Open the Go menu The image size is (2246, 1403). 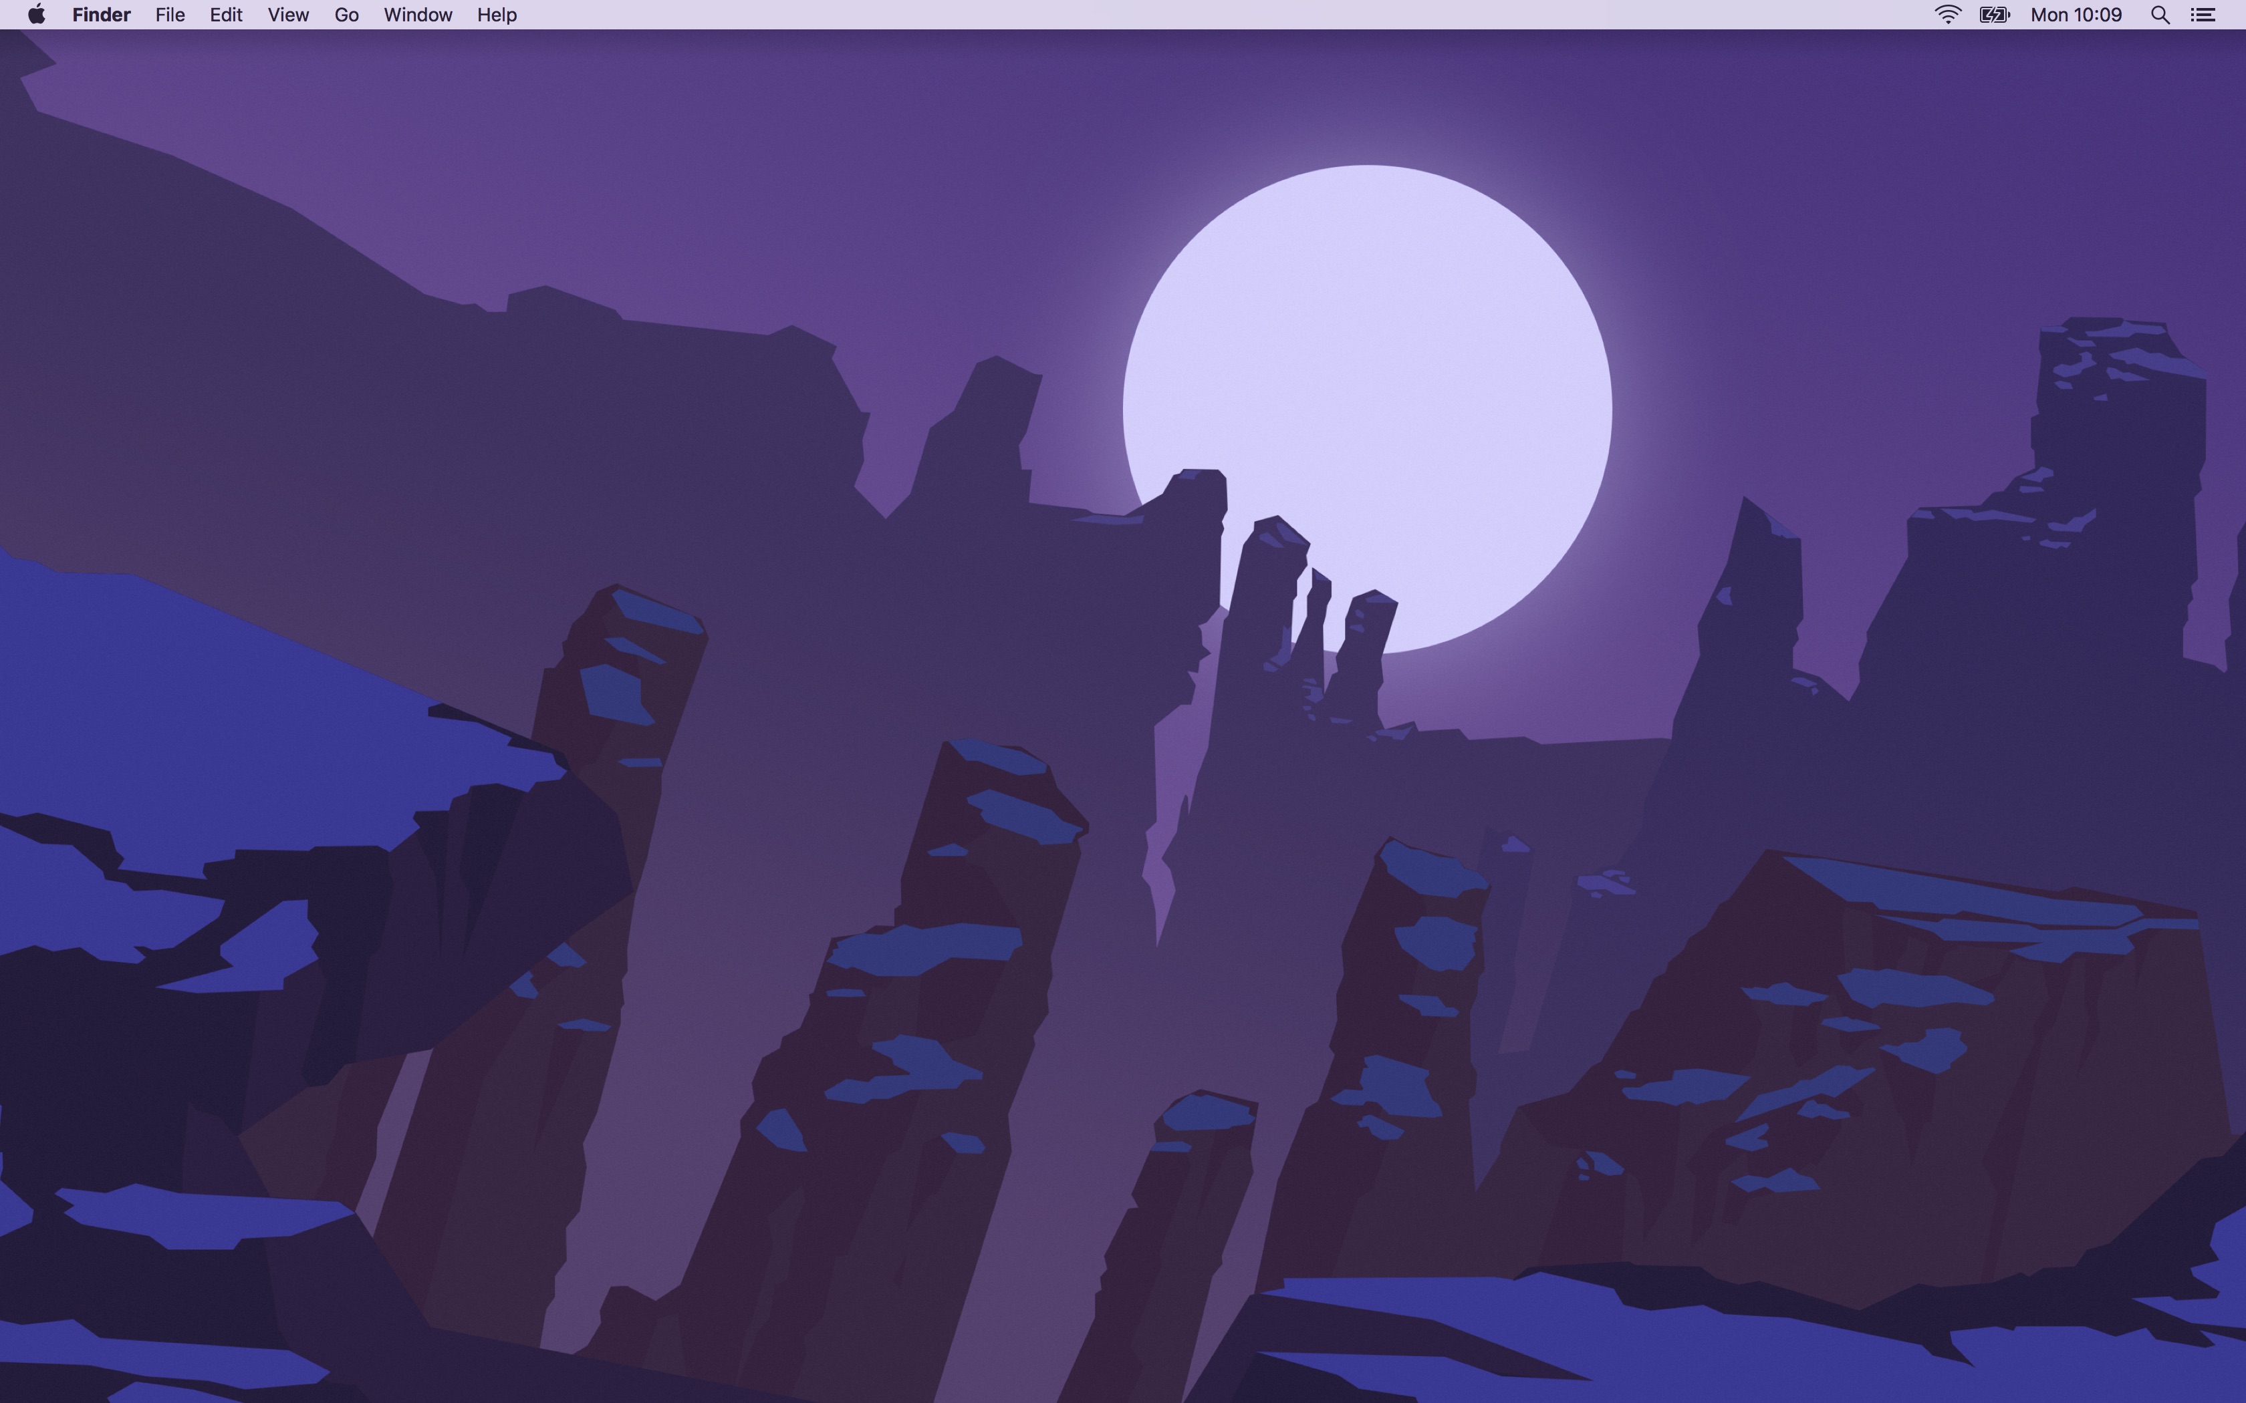coord(346,15)
